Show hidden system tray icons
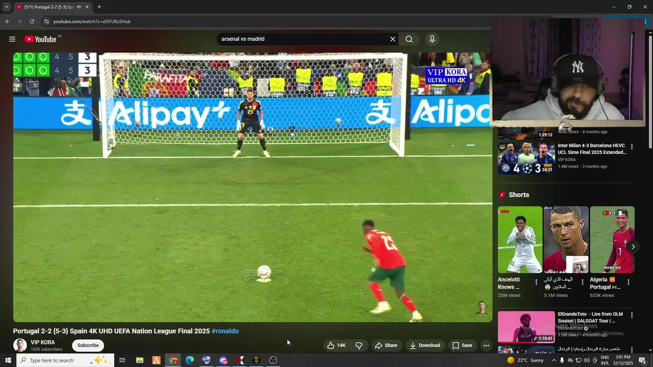 pos(554,360)
